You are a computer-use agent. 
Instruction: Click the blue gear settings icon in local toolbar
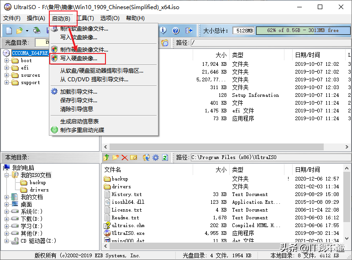tap(156, 158)
